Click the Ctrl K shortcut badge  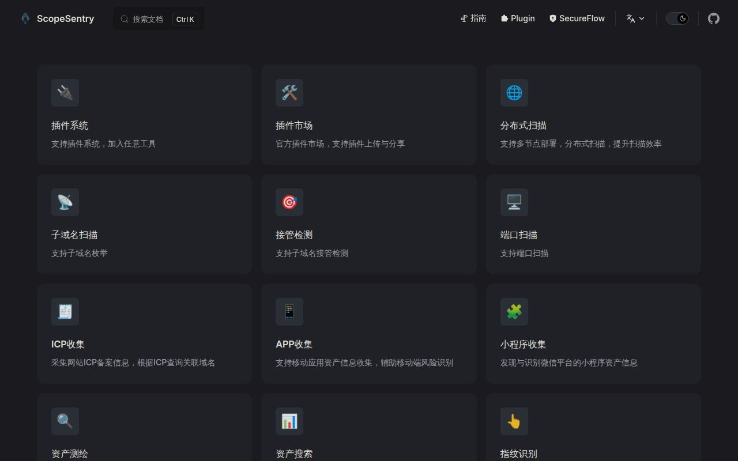click(185, 19)
